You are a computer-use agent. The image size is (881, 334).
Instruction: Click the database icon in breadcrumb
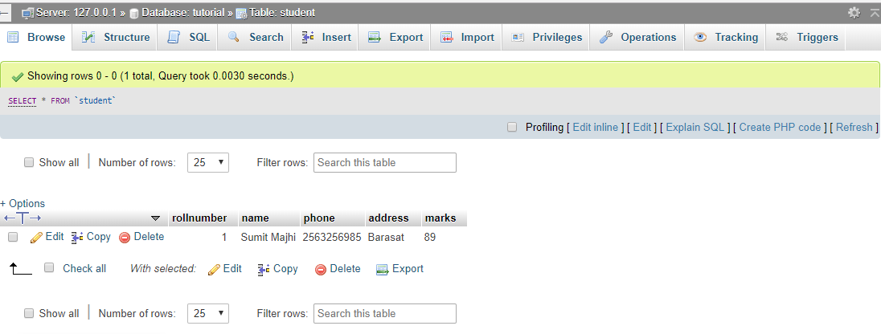133,13
